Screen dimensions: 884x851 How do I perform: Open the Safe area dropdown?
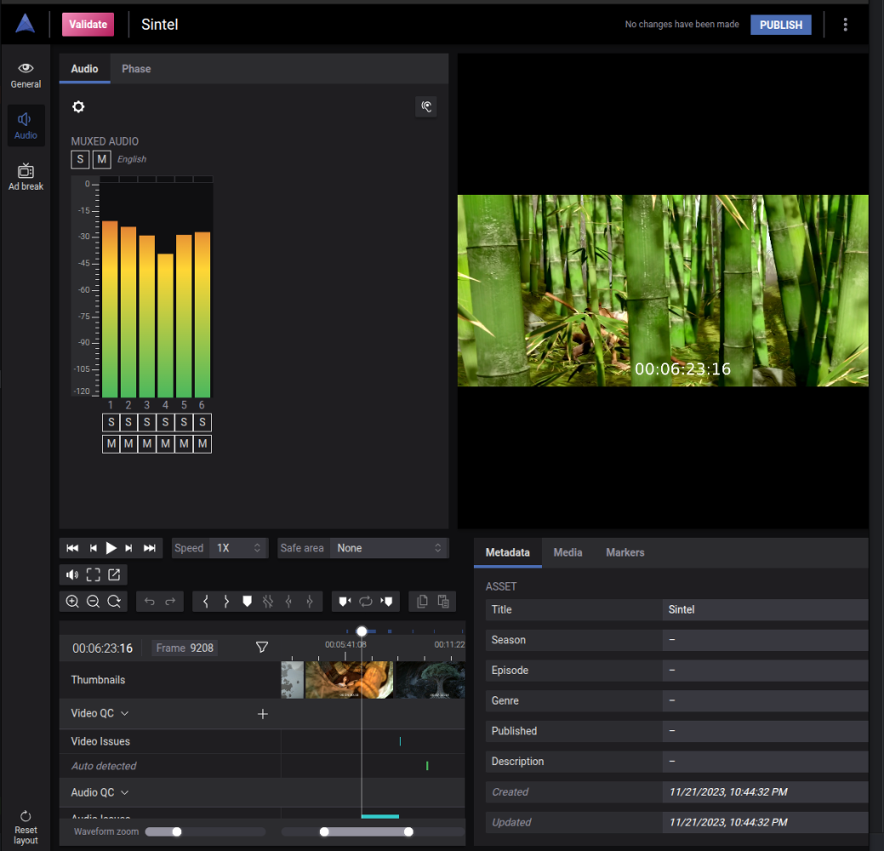[x=389, y=548]
